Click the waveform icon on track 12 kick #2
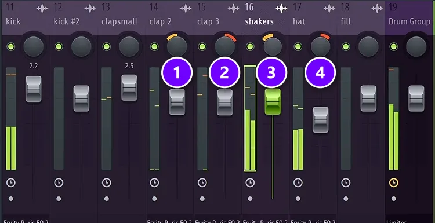Viewport: 435px width, 223px height. pyautogui.click(x=90, y=8)
